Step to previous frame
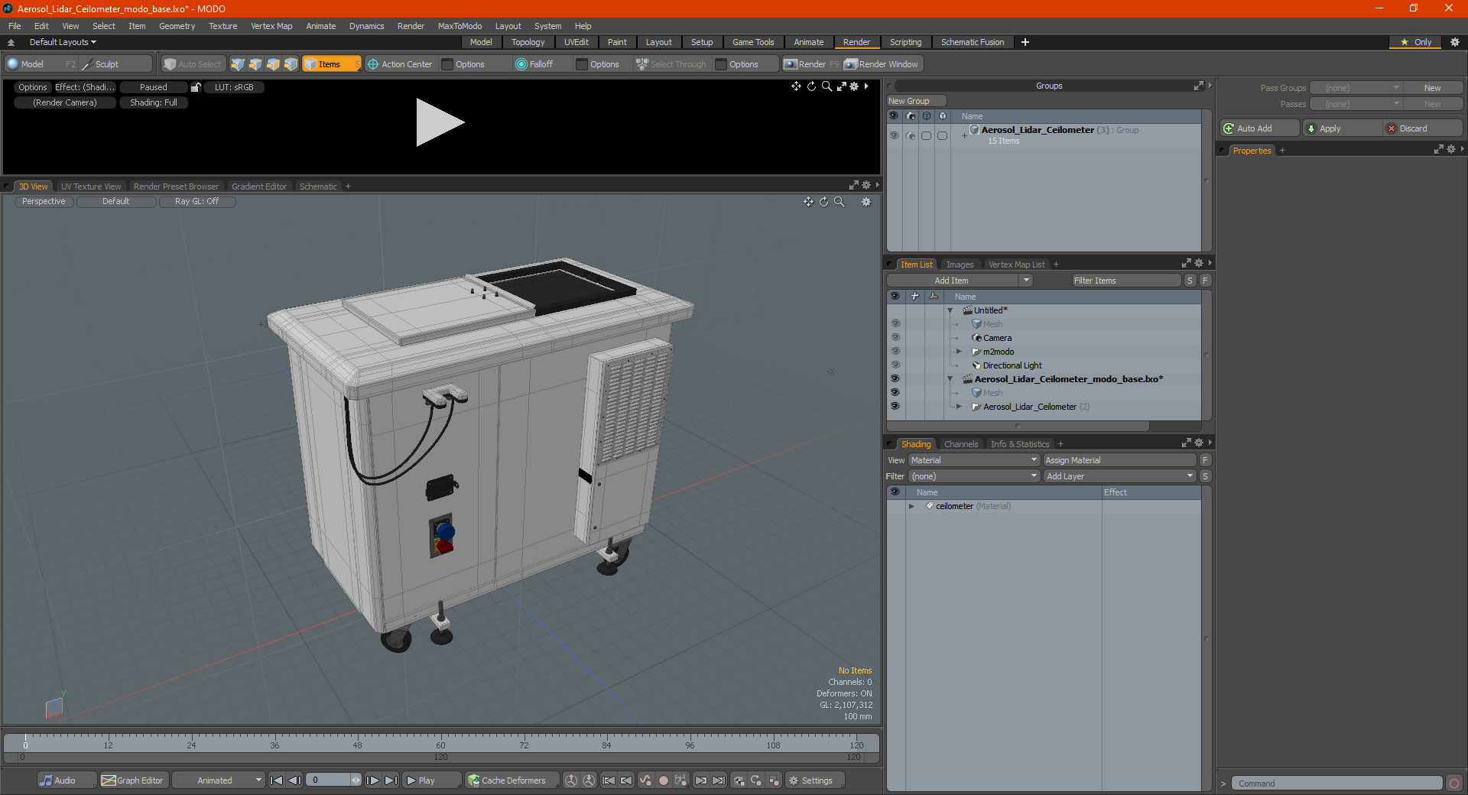The image size is (1468, 795). click(x=294, y=780)
